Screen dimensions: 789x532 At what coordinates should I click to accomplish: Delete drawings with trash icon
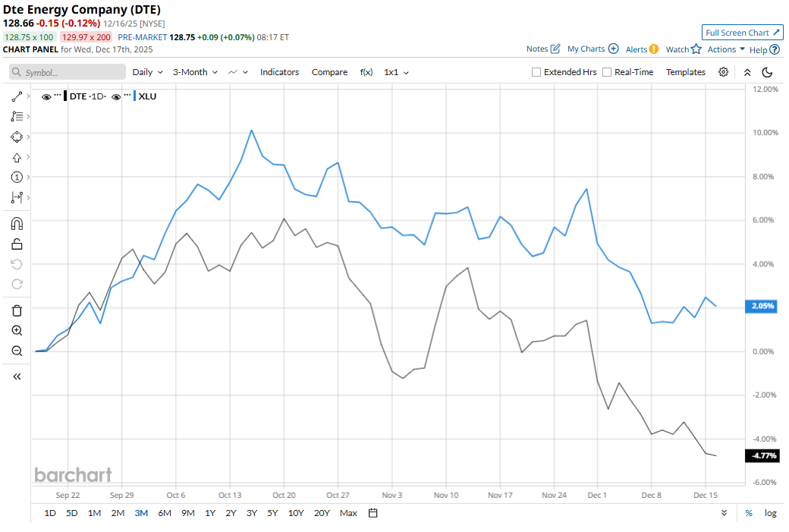pos(17,310)
